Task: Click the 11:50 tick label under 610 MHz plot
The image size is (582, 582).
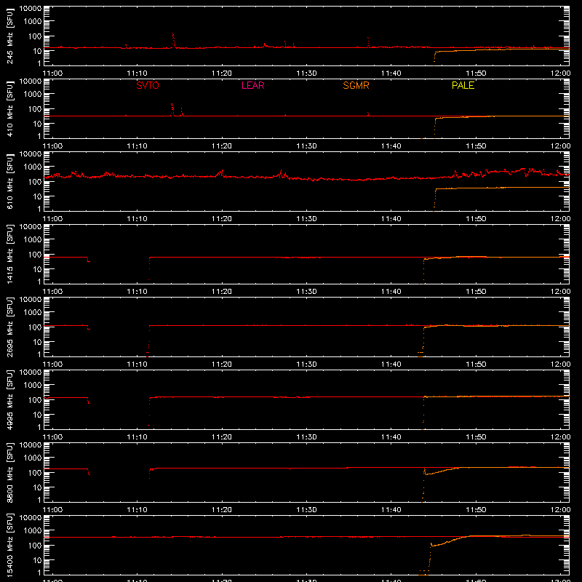Action: (476, 219)
